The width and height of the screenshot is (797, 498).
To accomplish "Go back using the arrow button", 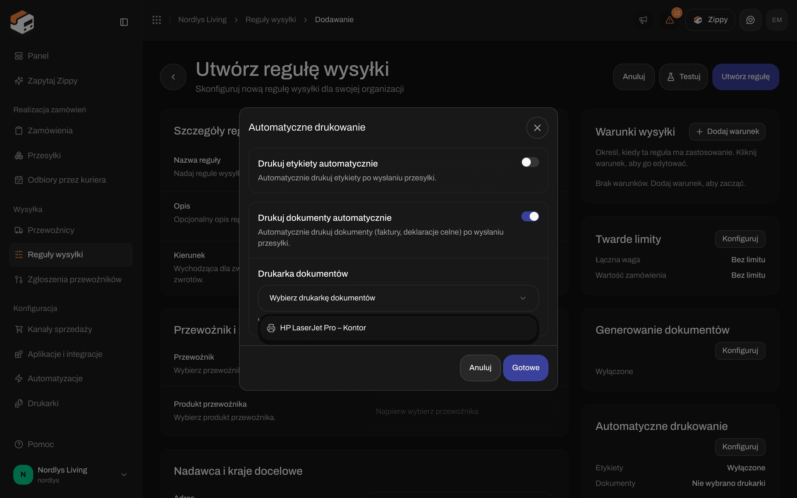I will coord(173,77).
